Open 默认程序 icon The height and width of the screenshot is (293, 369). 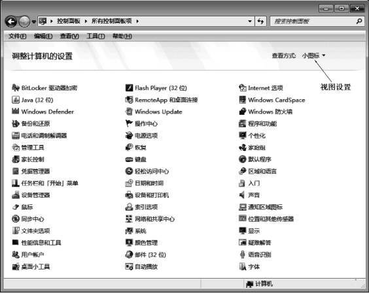coord(242,159)
